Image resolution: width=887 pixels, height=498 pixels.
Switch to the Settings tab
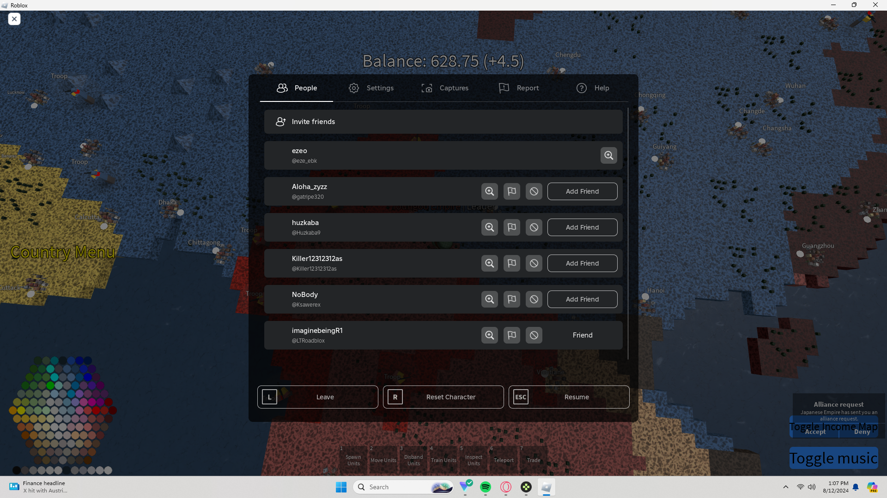pos(371,88)
